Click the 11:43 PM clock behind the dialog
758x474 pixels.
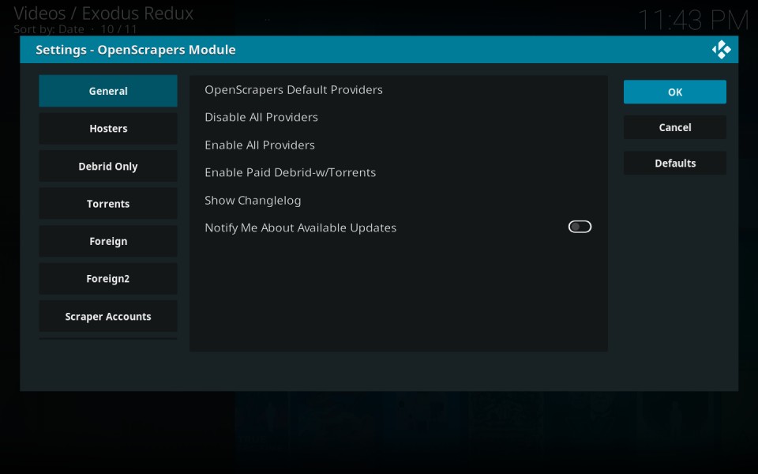coord(692,21)
